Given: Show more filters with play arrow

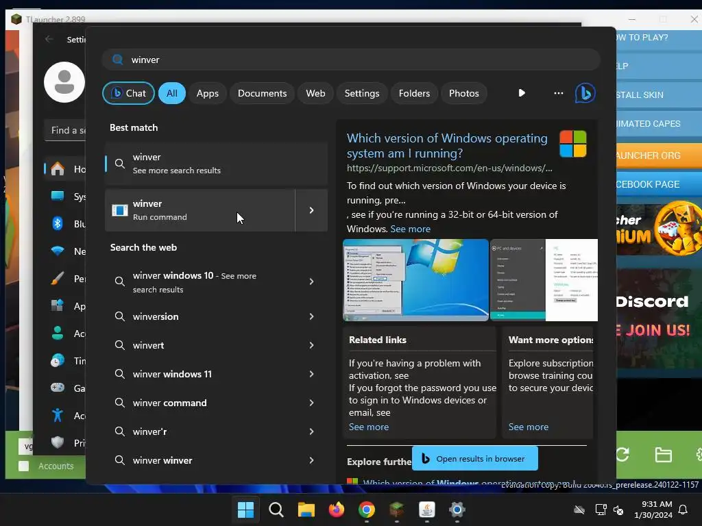Looking at the screenshot, I should 522,93.
